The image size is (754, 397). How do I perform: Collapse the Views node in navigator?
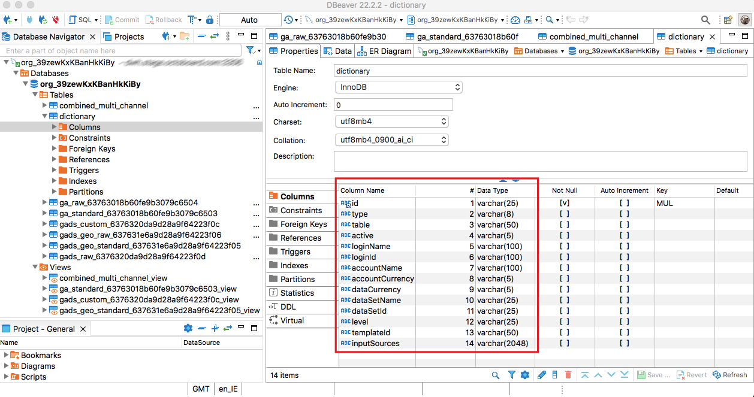[34, 267]
